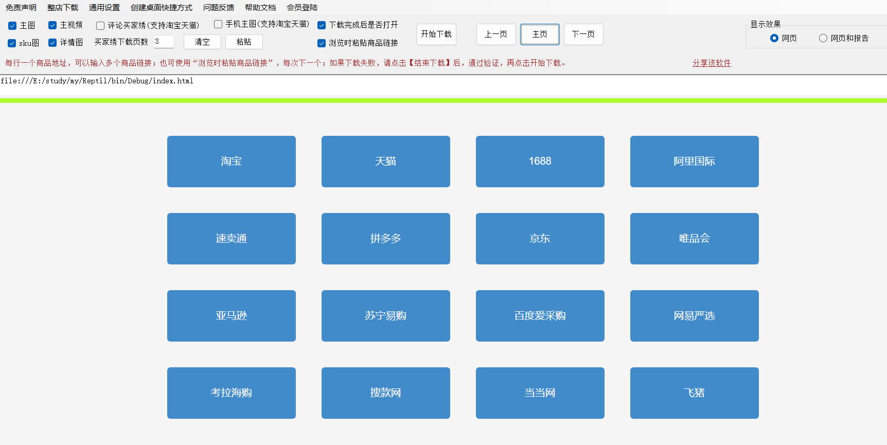
Task: Open the 天猫 site tile
Action: [386, 162]
